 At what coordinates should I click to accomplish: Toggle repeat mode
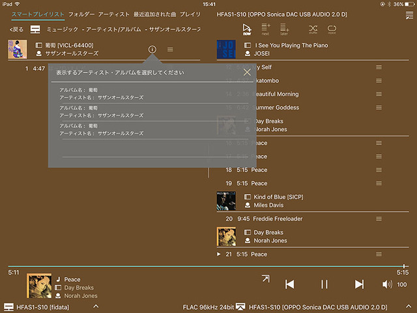332,29
